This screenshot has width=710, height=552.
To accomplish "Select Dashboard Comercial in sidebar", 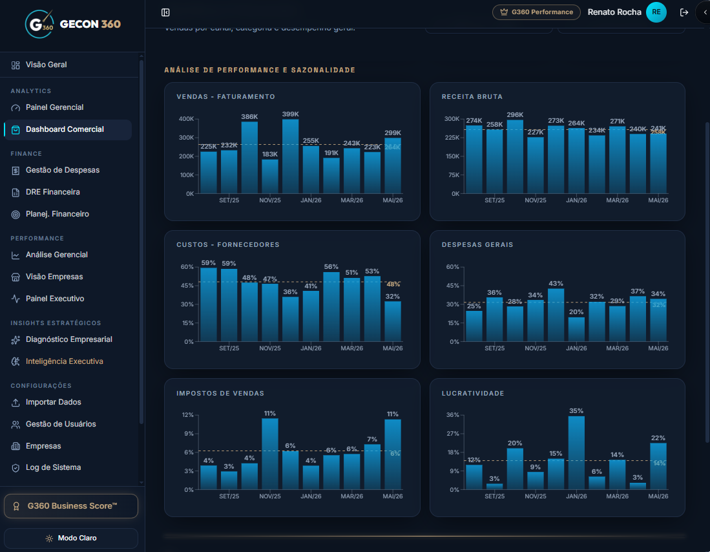I will coord(68,130).
